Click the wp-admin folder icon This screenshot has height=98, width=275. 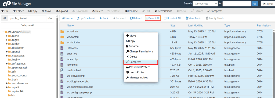pos(62,32)
